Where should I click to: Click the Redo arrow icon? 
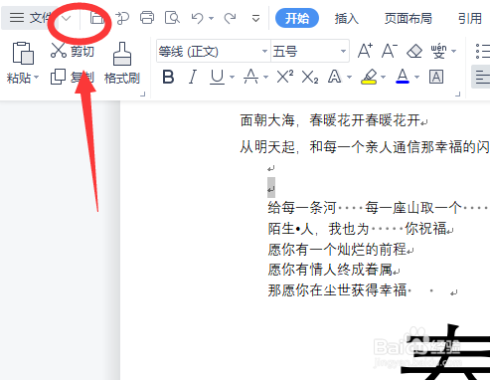point(230,18)
